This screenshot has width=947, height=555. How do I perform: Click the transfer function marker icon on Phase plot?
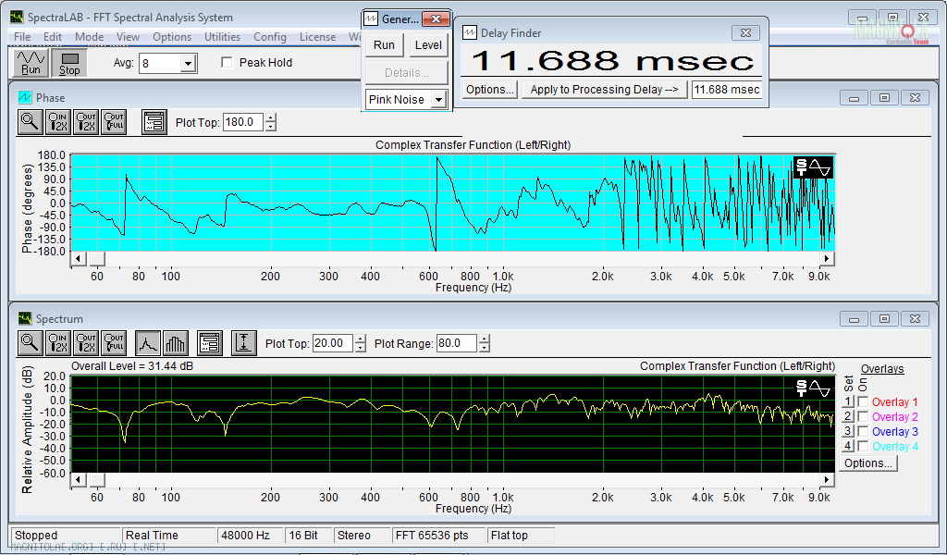[x=813, y=167]
